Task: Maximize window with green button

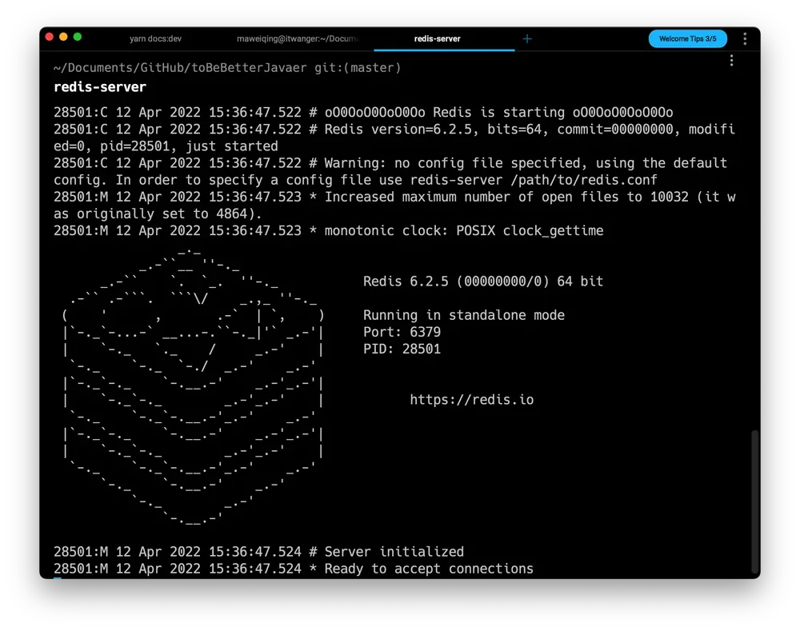Action: [78, 37]
